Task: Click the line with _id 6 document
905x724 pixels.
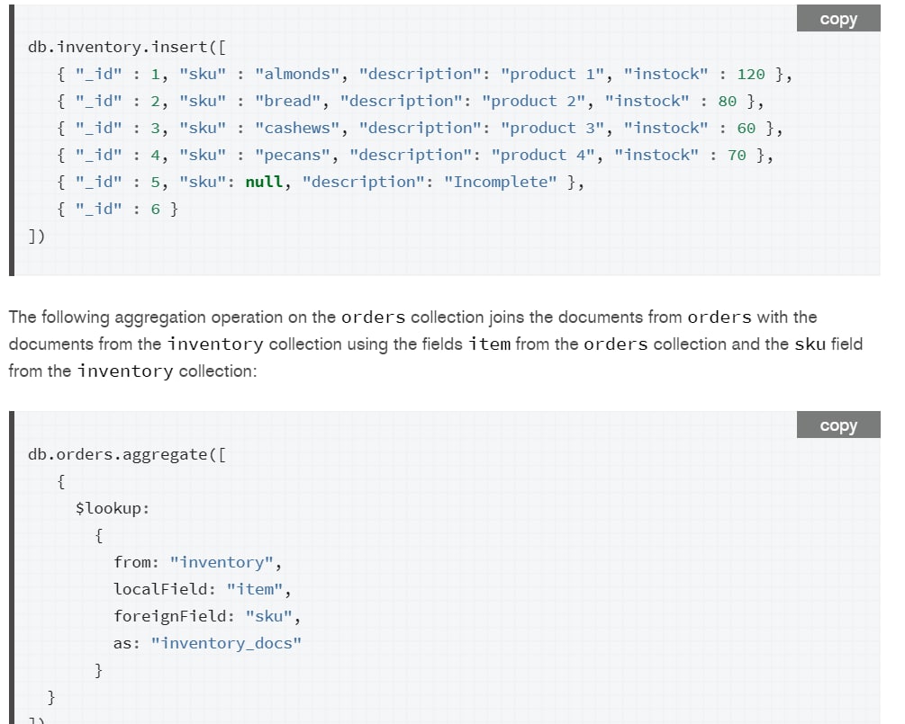Action: (x=118, y=210)
